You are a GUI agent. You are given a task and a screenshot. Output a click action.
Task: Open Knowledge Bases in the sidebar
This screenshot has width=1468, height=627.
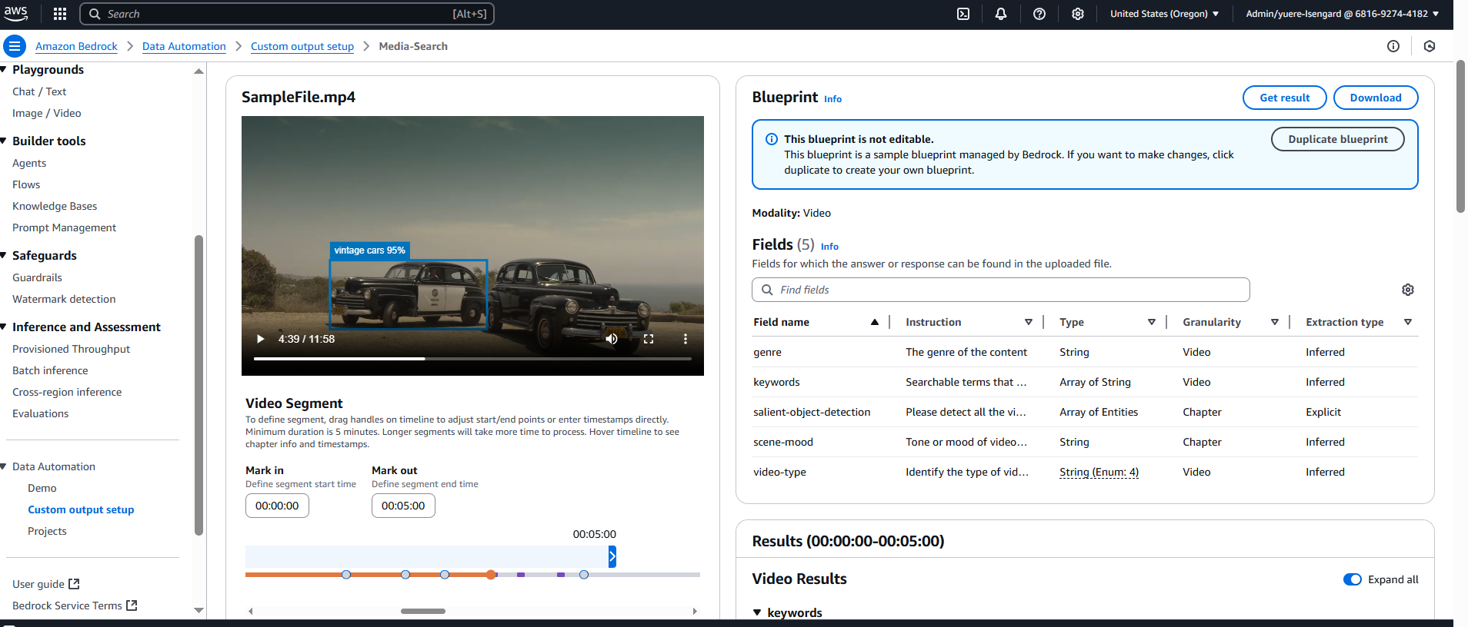[x=55, y=206]
